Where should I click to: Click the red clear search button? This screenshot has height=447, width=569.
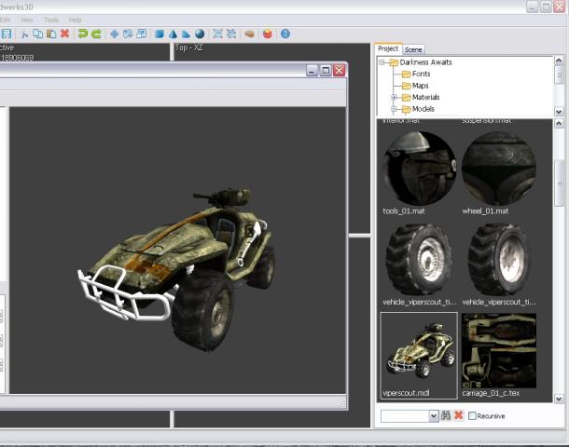tap(458, 415)
